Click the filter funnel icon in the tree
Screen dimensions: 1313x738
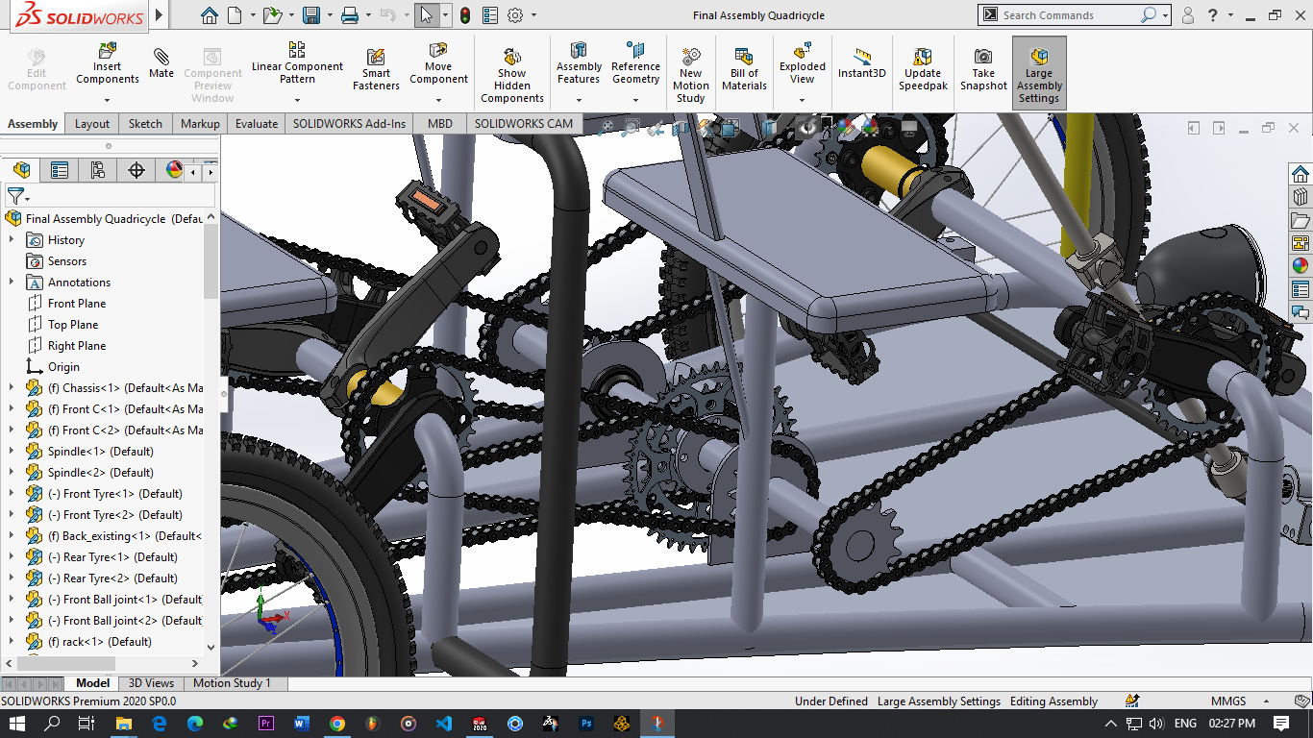point(15,195)
